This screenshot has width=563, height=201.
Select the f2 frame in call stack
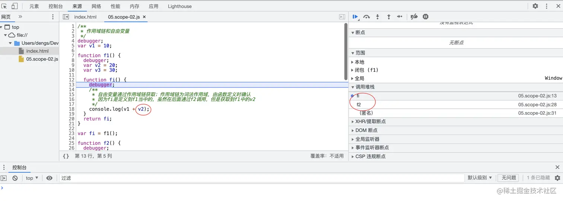click(x=456, y=105)
